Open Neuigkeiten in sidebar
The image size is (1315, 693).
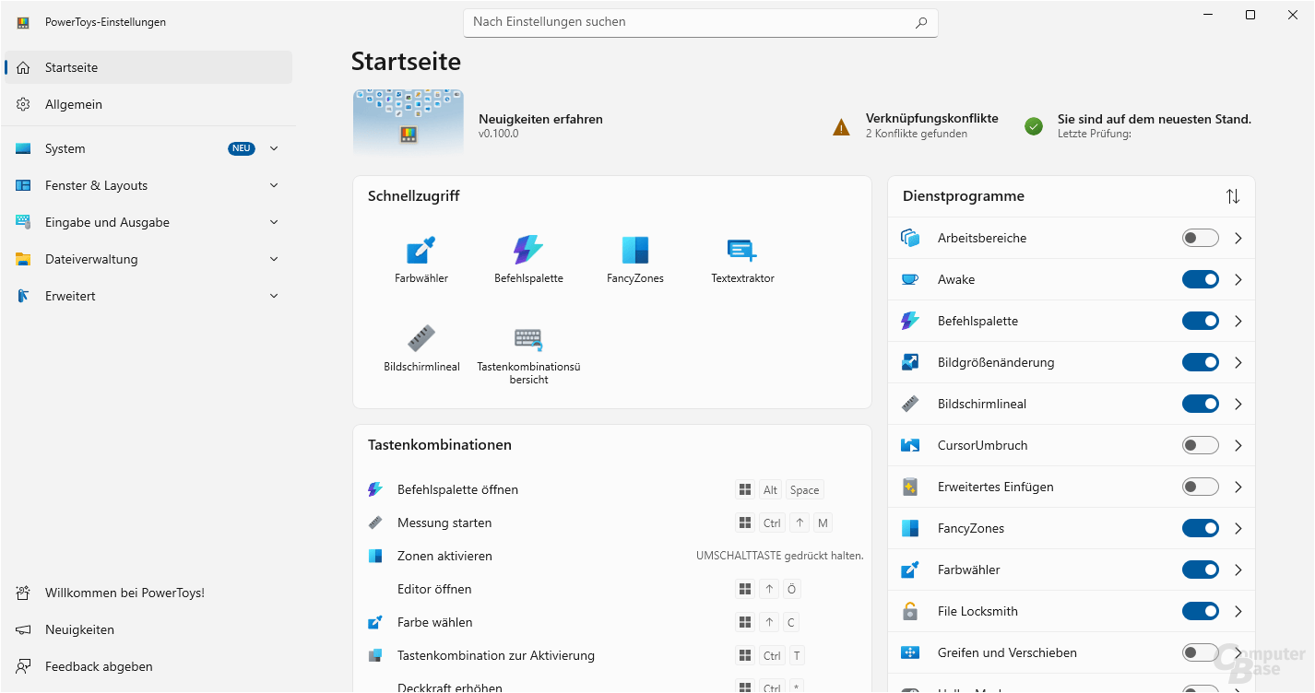pyautogui.click(x=148, y=629)
